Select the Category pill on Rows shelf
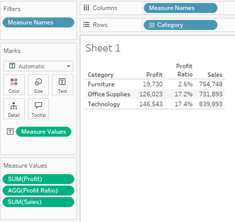Viewport: 235px width, 222px height. 180,25
